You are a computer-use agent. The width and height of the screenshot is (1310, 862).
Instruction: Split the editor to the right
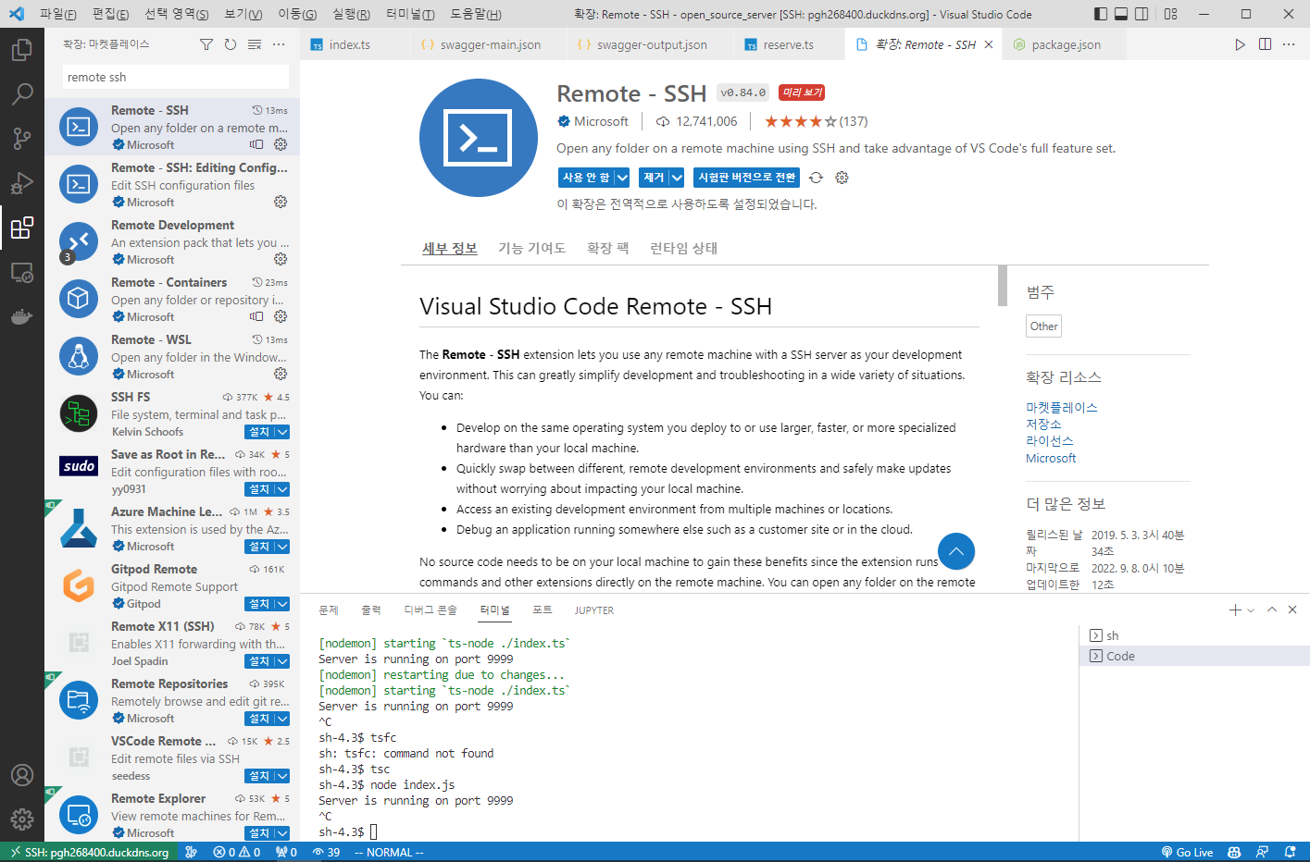1265,44
